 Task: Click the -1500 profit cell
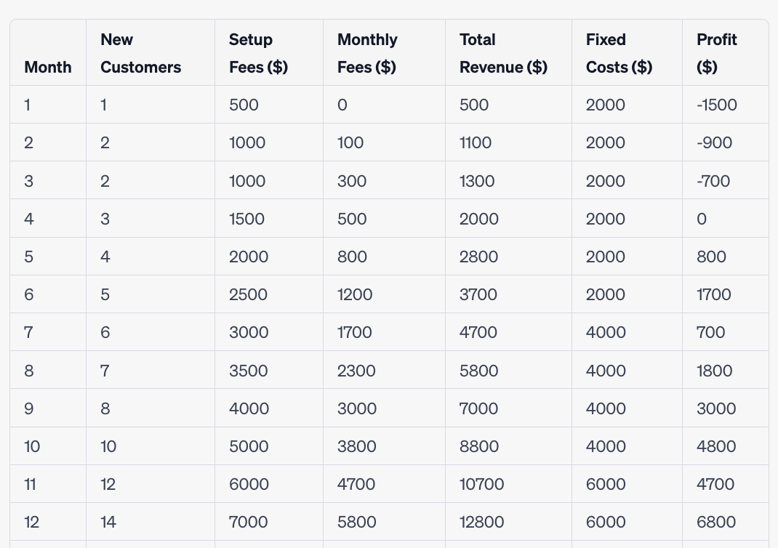pos(717,105)
